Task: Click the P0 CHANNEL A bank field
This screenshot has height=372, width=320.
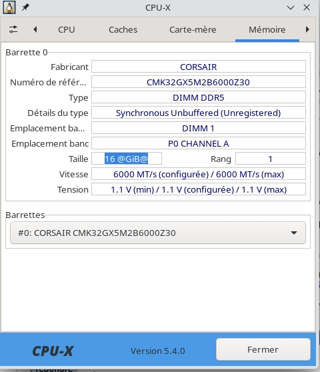Action: (x=199, y=143)
